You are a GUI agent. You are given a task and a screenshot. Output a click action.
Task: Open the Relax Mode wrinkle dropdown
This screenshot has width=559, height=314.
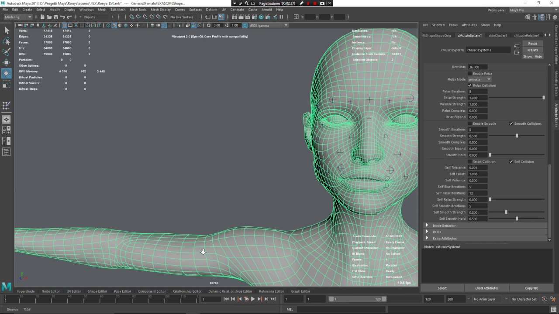[x=480, y=79]
